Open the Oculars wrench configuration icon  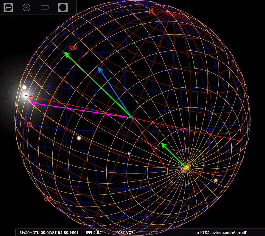coord(8,7)
